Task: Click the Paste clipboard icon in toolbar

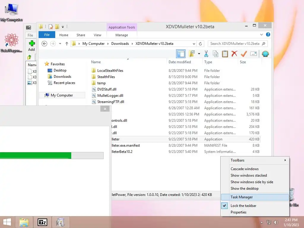Action: pos(225,54)
